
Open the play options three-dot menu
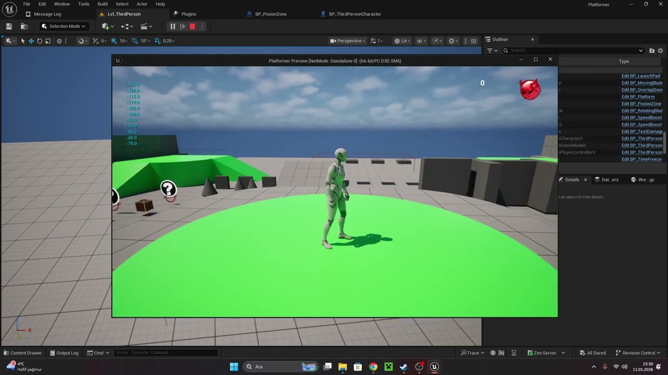pos(202,26)
